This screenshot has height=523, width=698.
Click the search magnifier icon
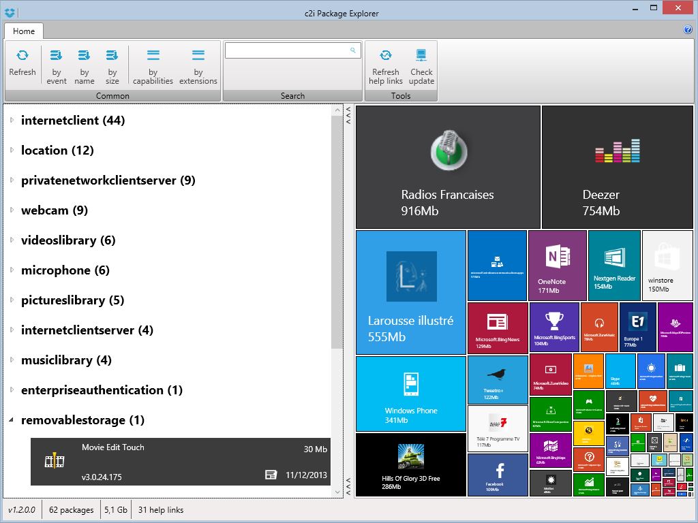352,50
